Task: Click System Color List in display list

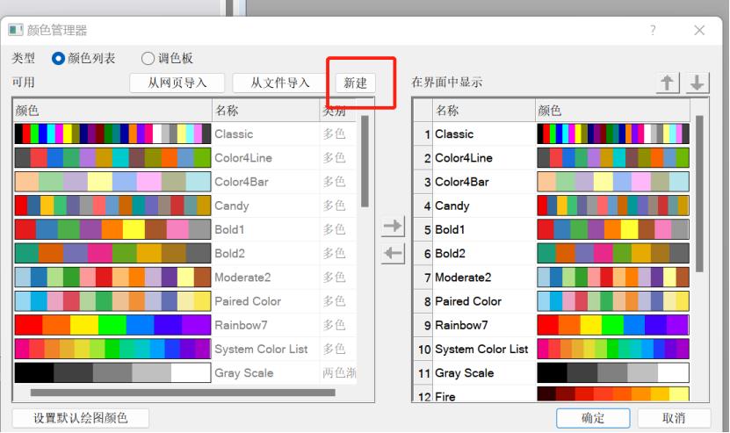Action: tap(481, 350)
